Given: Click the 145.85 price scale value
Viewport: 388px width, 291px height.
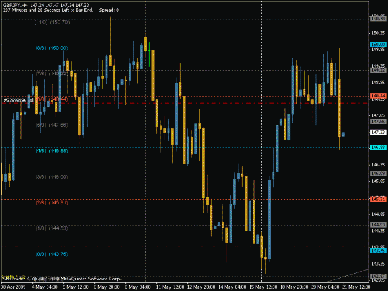Looking at the screenshot, I should pos(378,181).
